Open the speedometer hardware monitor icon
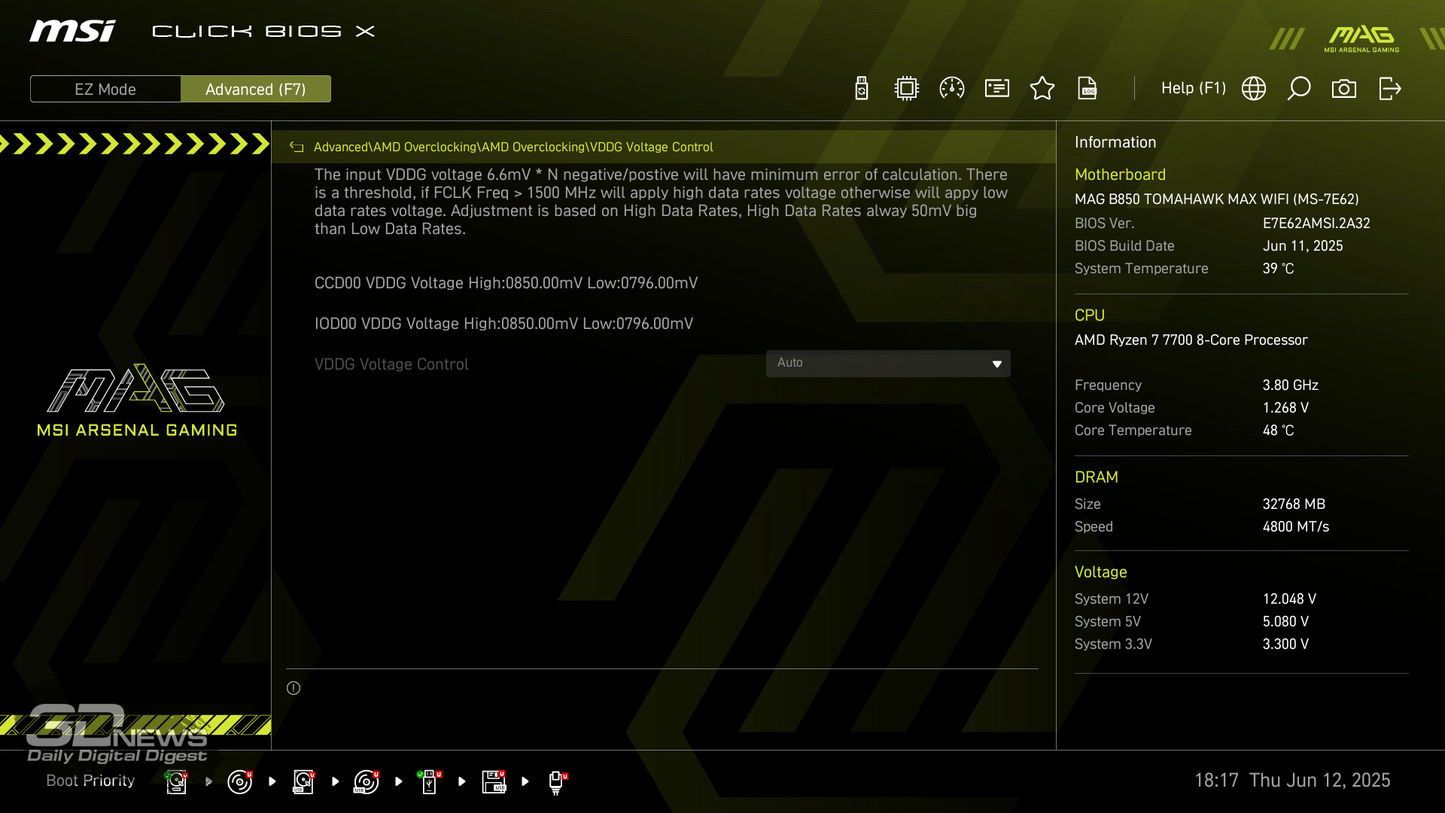1445x813 pixels. pos(952,88)
